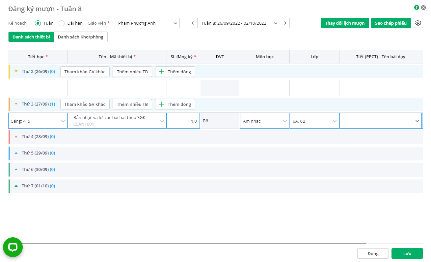Click the green help question mark icon
The width and height of the screenshot is (431, 262).
point(417,7)
